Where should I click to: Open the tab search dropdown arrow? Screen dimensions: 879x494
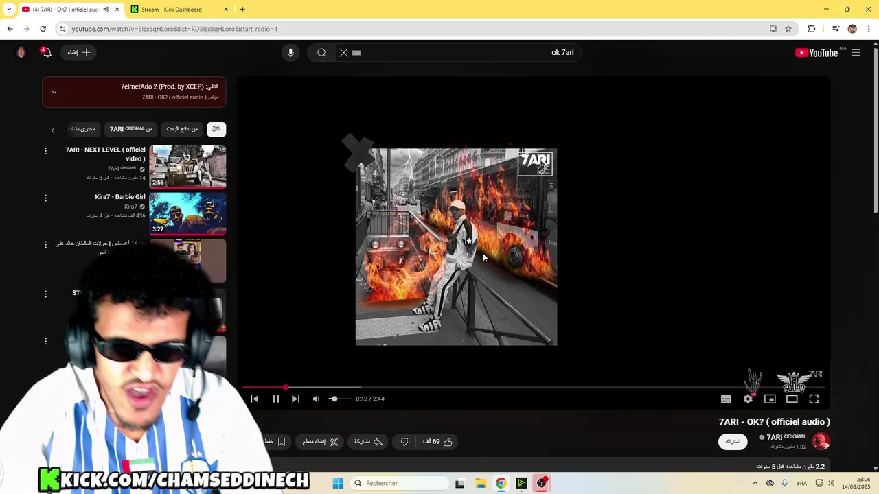(9, 10)
